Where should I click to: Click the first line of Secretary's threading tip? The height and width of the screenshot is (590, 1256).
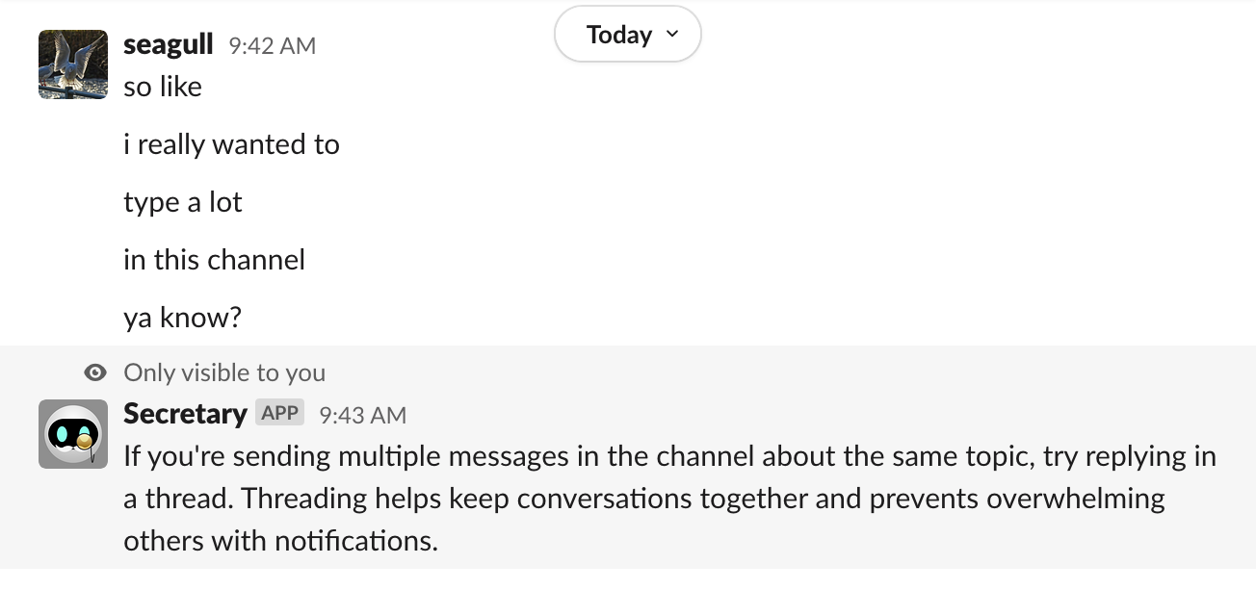[669, 456]
